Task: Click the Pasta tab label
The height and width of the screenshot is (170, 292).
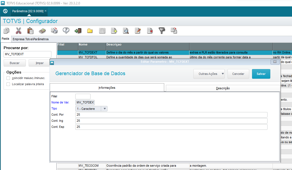Action: pos(5,39)
